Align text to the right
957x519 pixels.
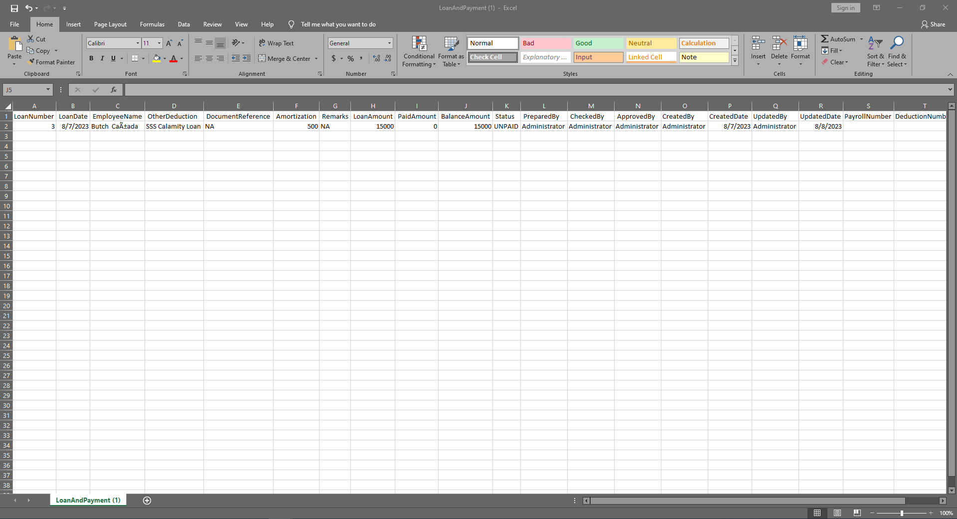click(220, 58)
